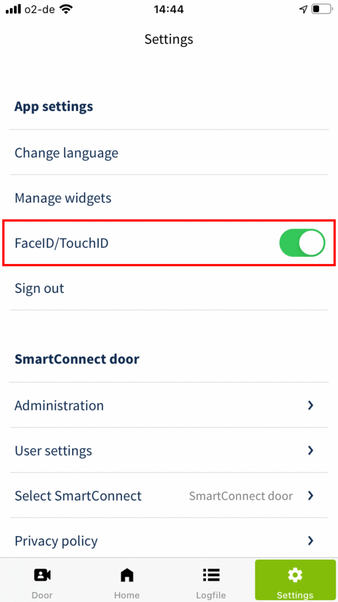Screen dimensions: 338x602
Task: Open Change language option
Action: click(169, 153)
